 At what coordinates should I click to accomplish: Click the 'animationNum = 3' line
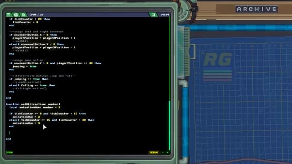coord(26,123)
